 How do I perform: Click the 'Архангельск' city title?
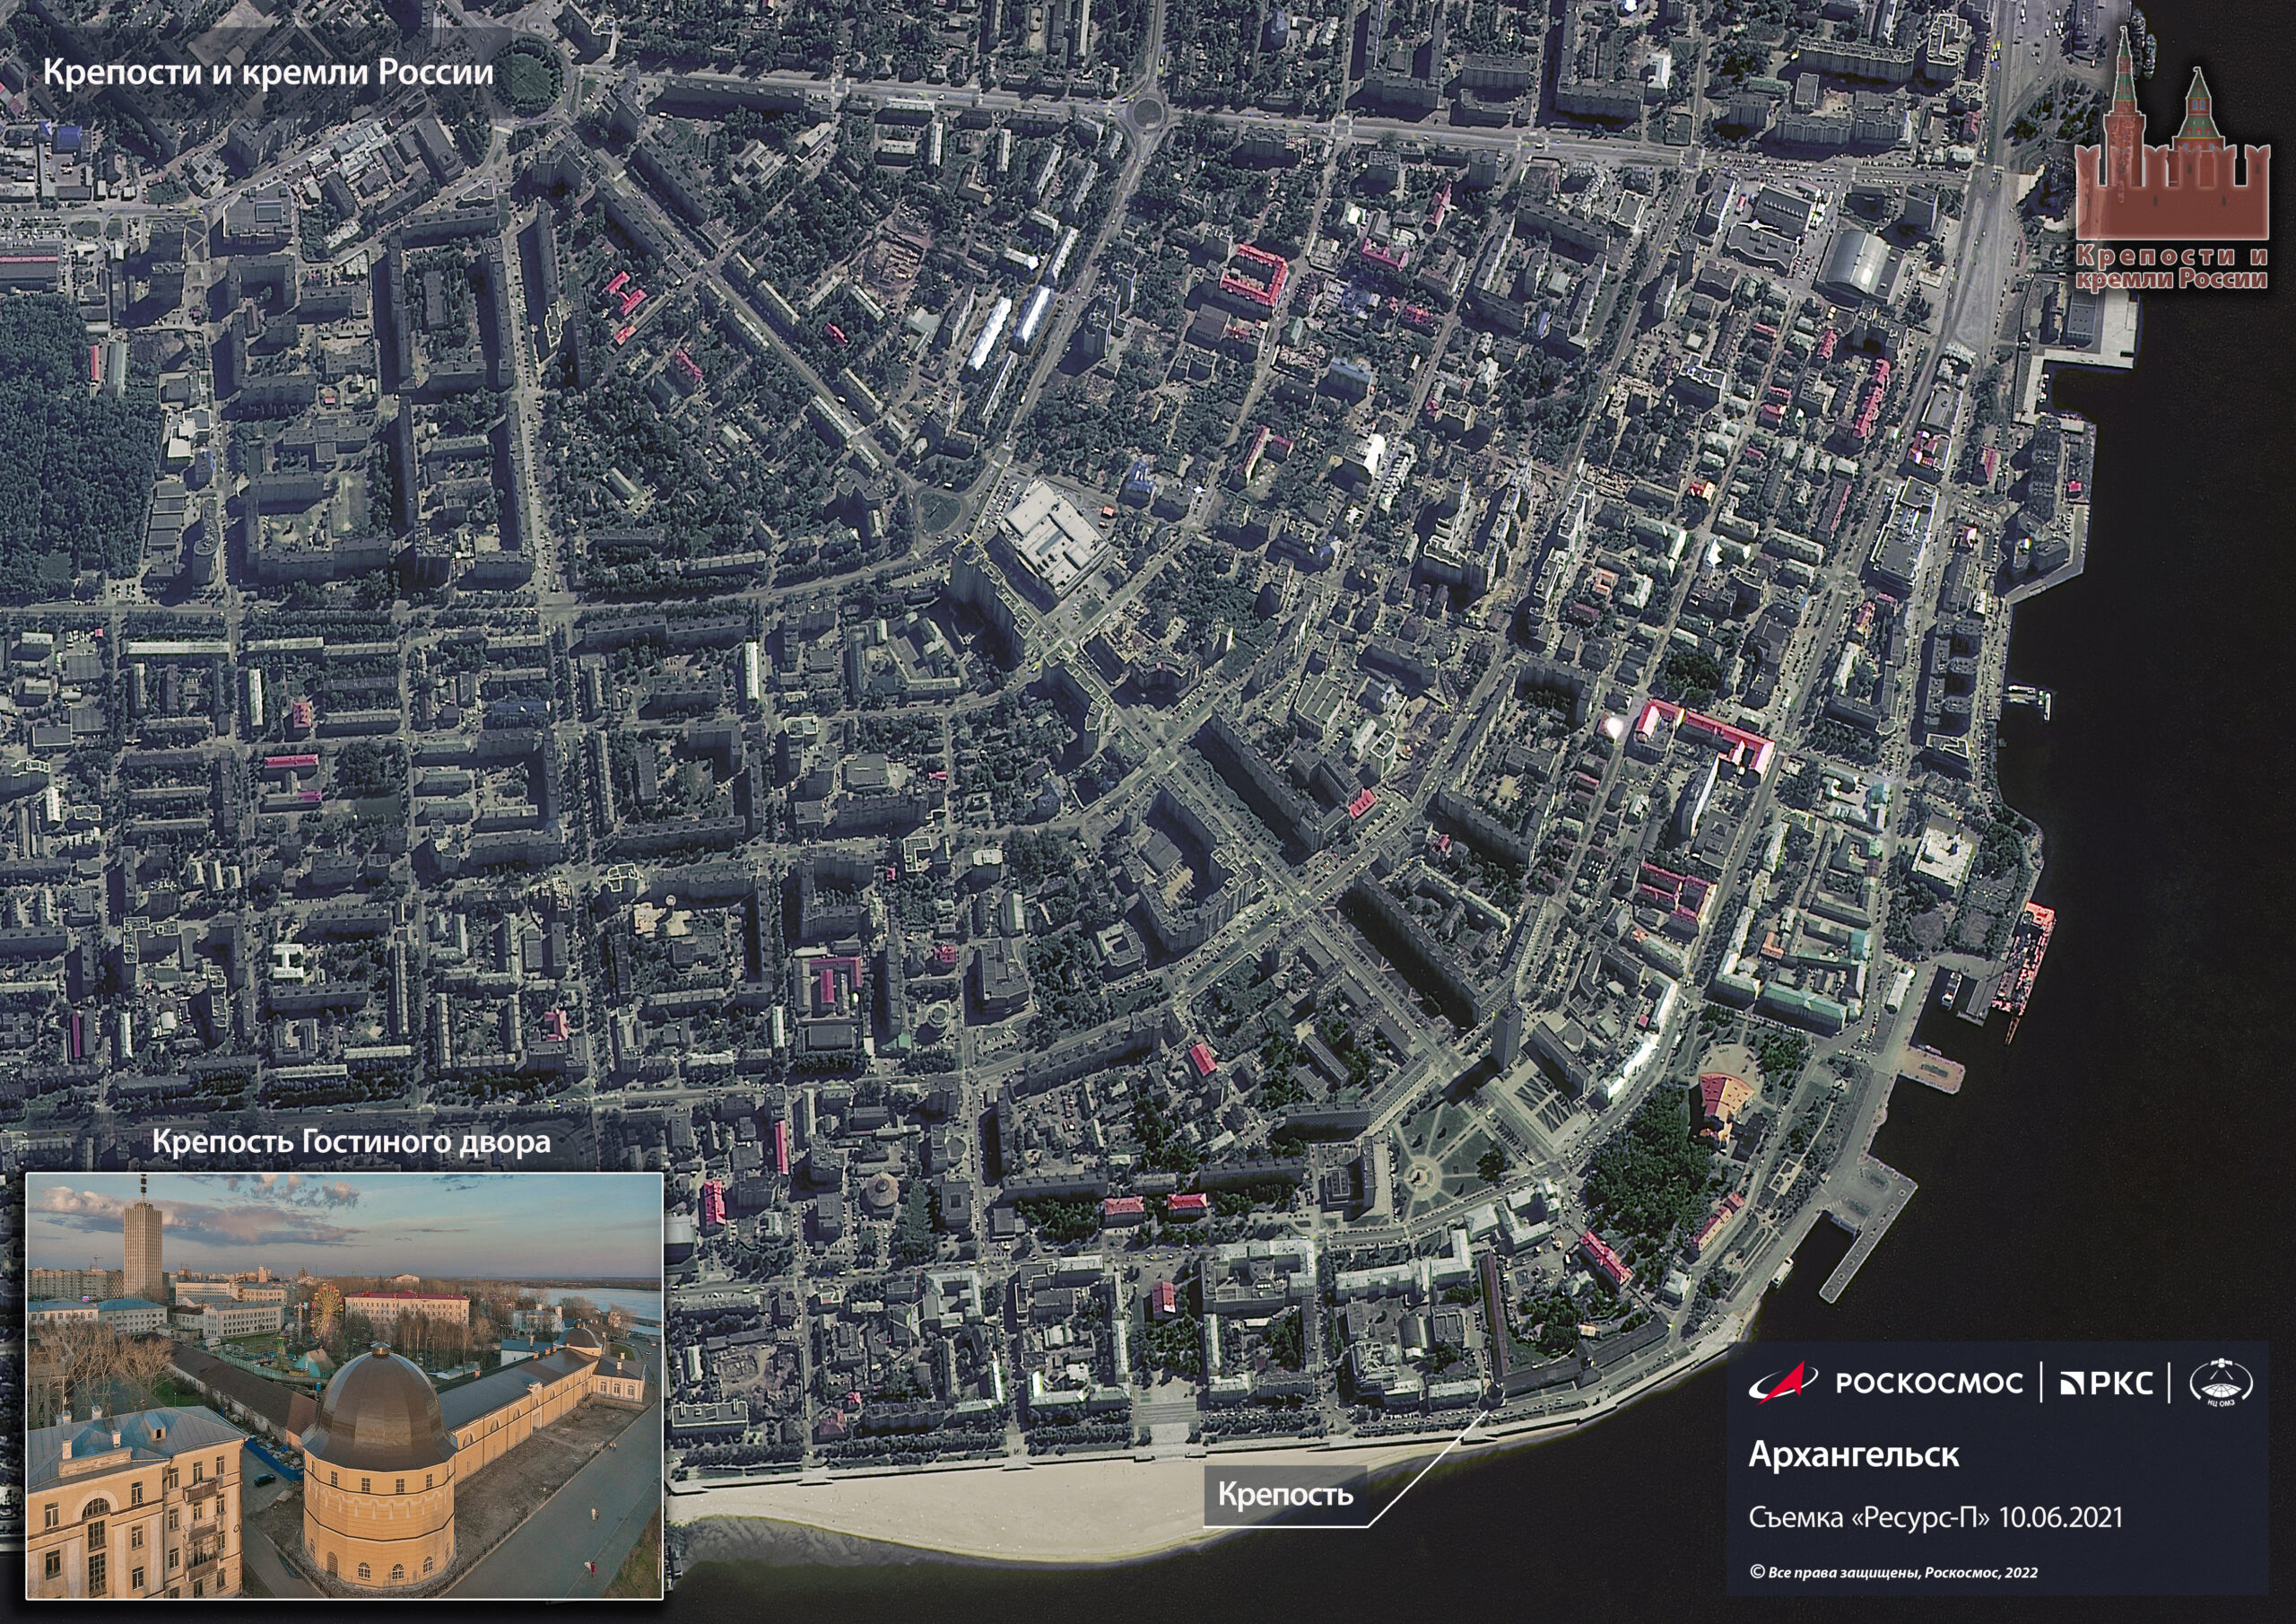click(1853, 1455)
